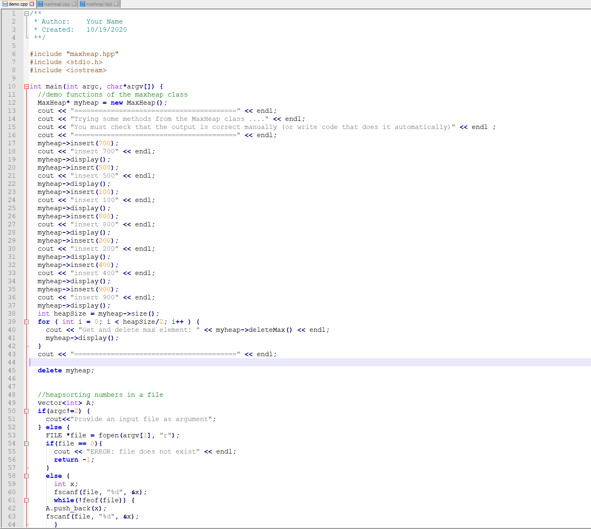This screenshot has height=529, width=591.
Task: Click the #include <stdio.h> line
Action: (66, 62)
